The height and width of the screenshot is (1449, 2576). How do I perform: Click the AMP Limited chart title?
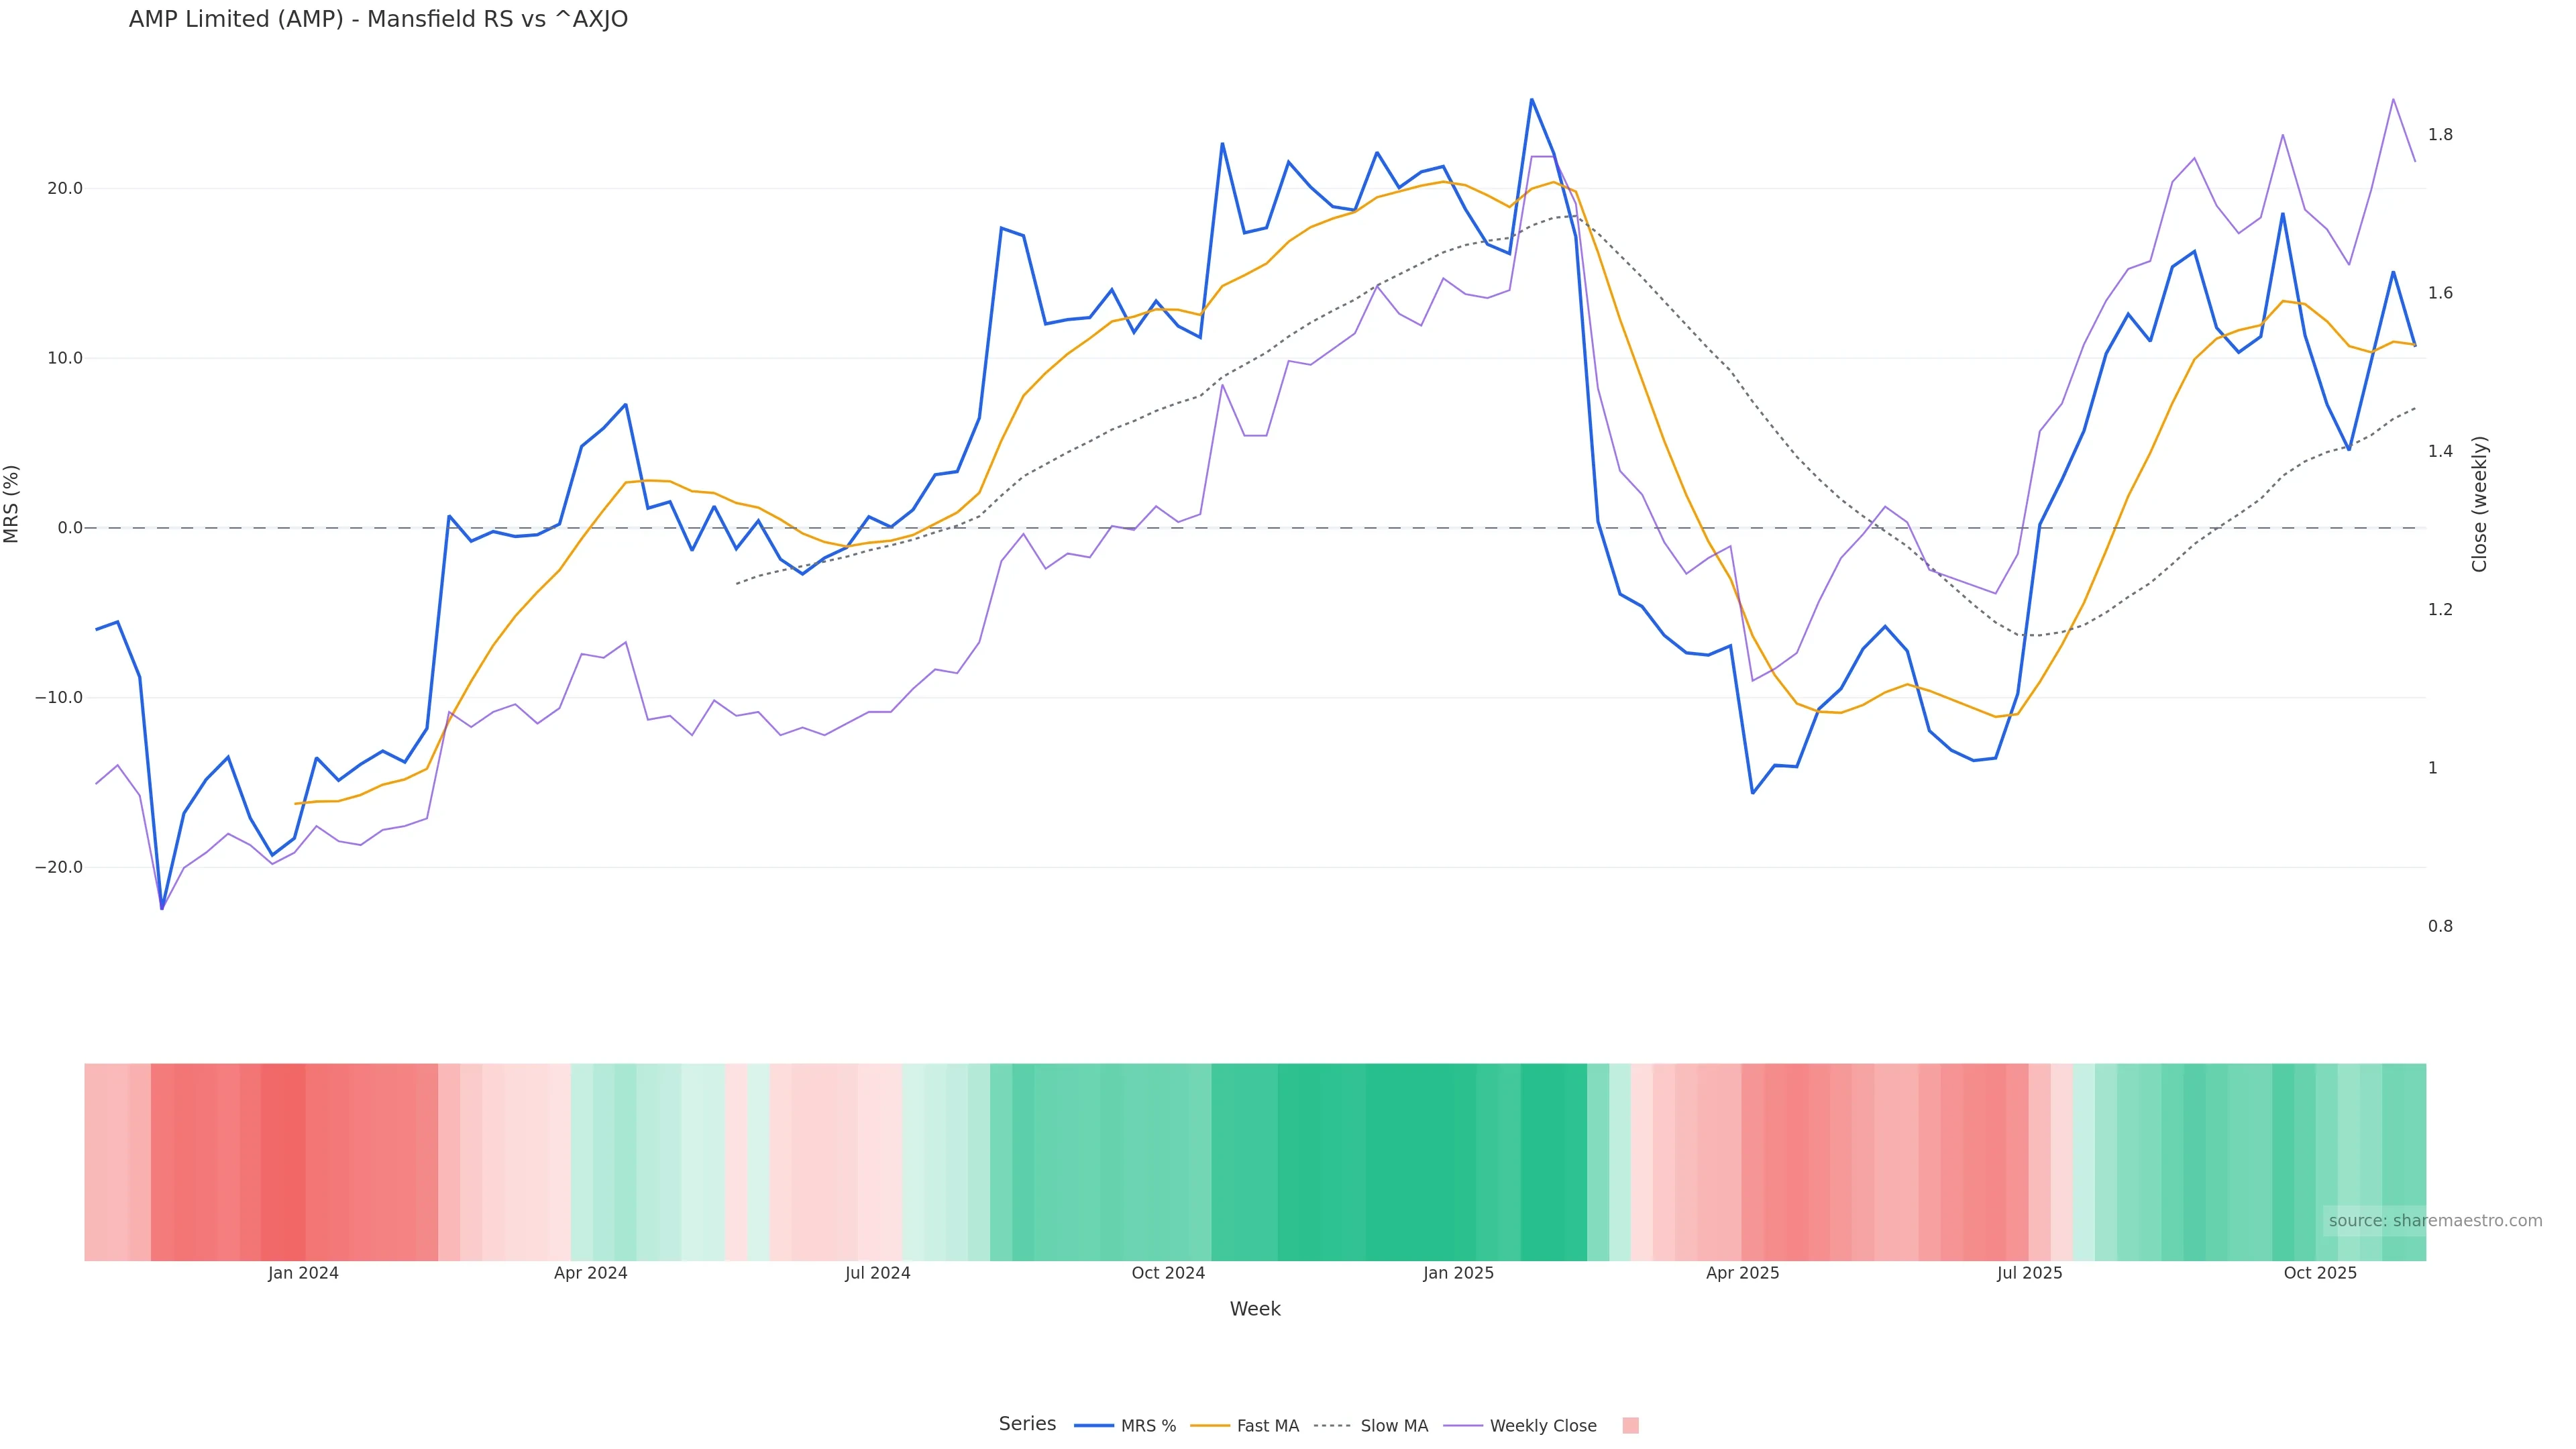coord(378,20)
